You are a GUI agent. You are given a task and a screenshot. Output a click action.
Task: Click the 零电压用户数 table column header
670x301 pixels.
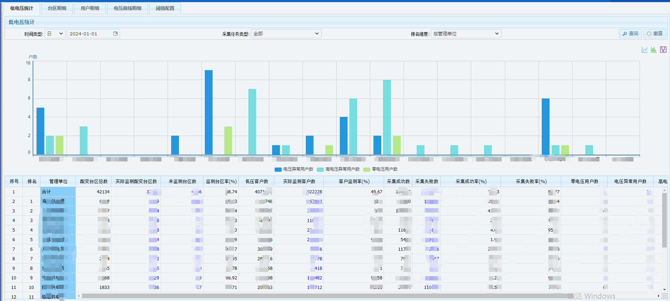tap(585, 181)
